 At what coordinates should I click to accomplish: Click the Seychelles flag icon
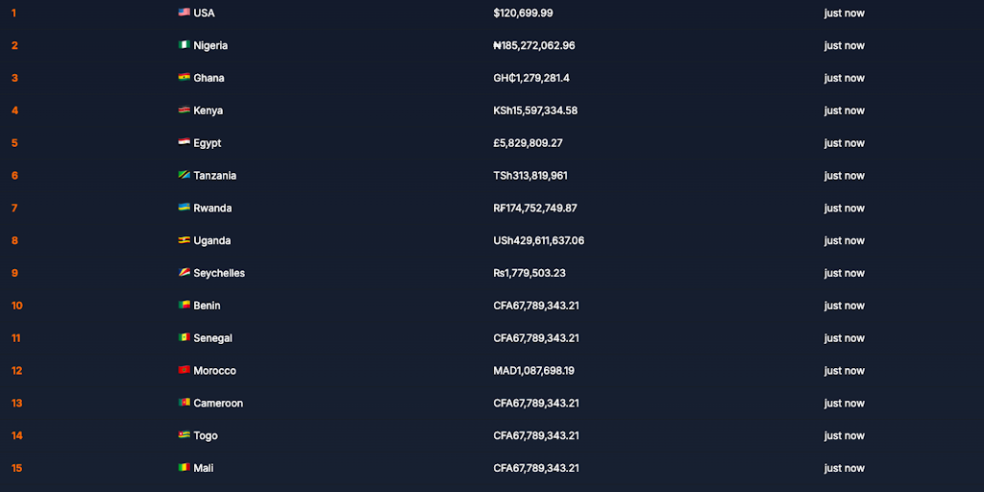point(184,273)
